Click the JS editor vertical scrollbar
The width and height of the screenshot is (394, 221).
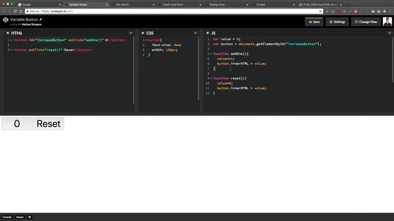coord(392,60)
